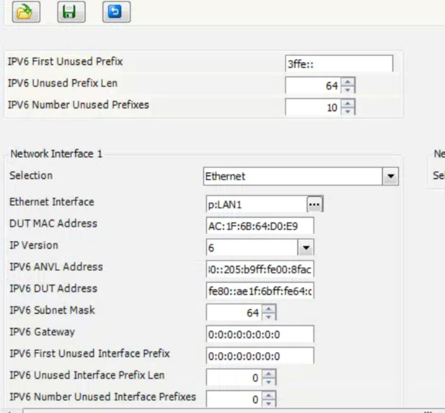Click the DUT MAC Address field

pyautogui.click(x=259, y=225)
